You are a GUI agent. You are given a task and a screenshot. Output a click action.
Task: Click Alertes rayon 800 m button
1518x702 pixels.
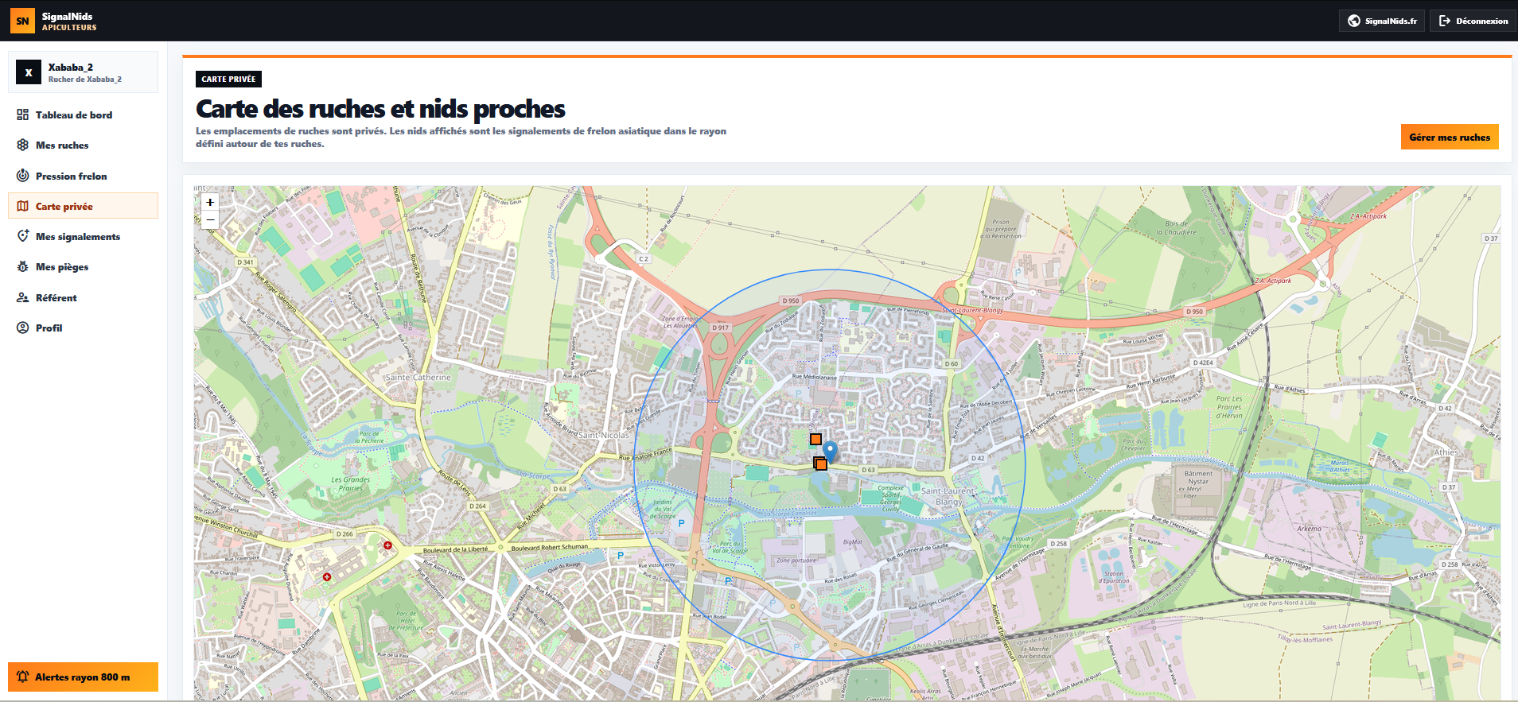(x=83, y=677)
